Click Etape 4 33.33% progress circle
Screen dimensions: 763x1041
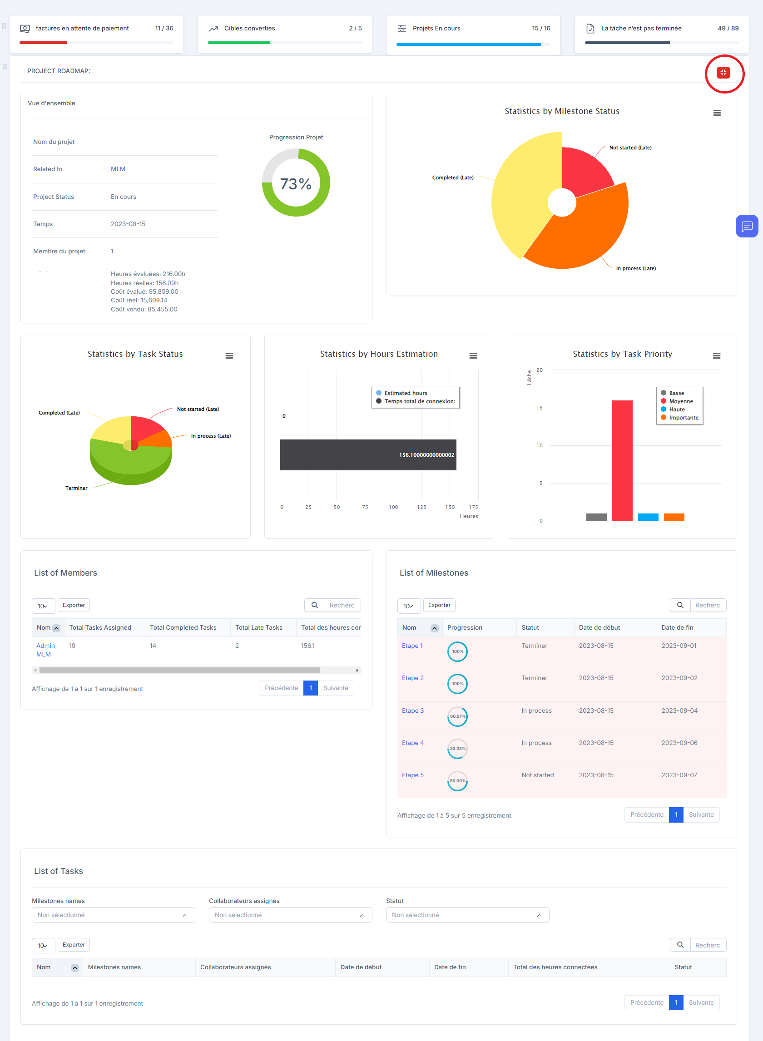tap(457, 748)
